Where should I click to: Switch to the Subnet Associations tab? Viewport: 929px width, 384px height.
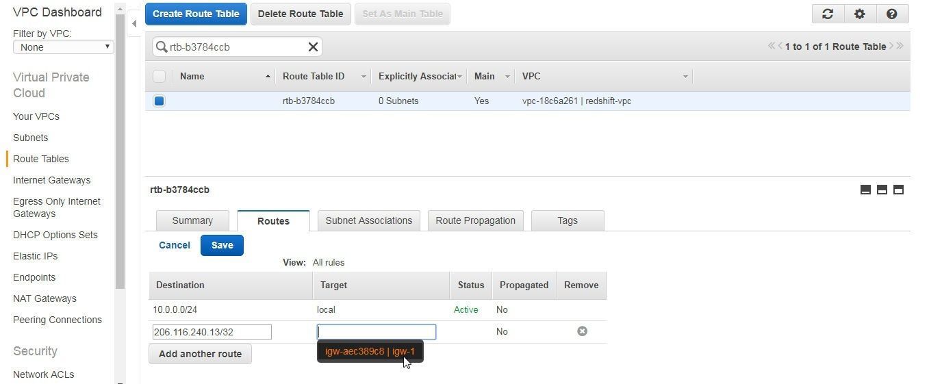click(x=368, y=220)
